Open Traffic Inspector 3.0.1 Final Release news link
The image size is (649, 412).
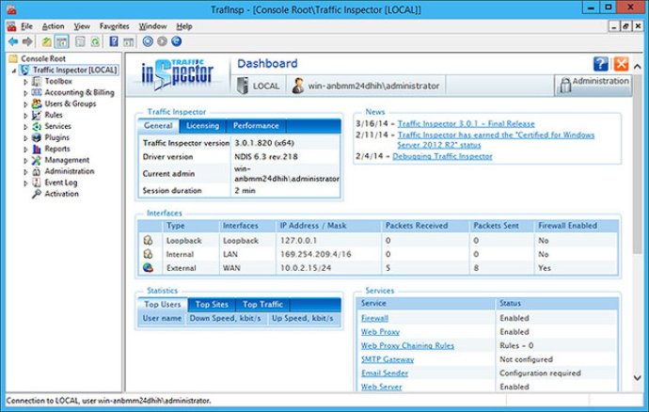pyautogui.click(x=466, y=124)
